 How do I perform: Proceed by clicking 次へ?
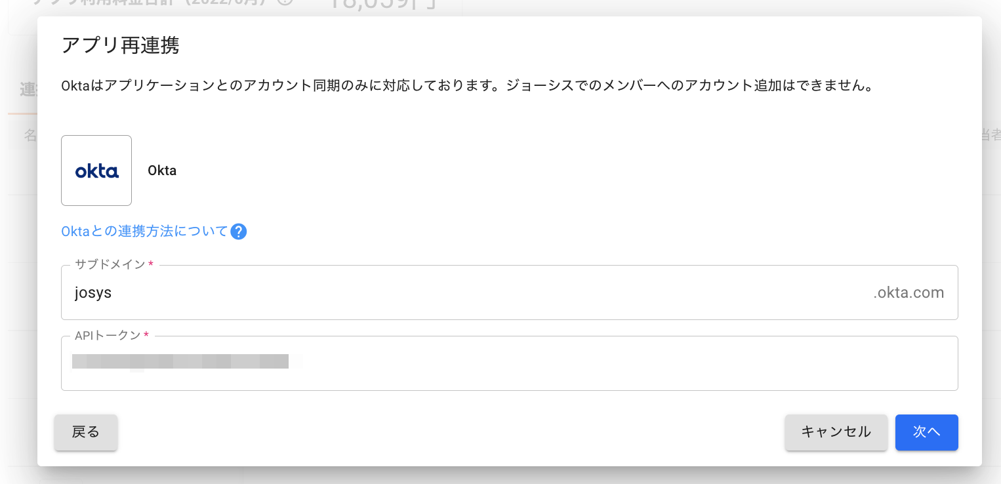[x=926, y=432]
